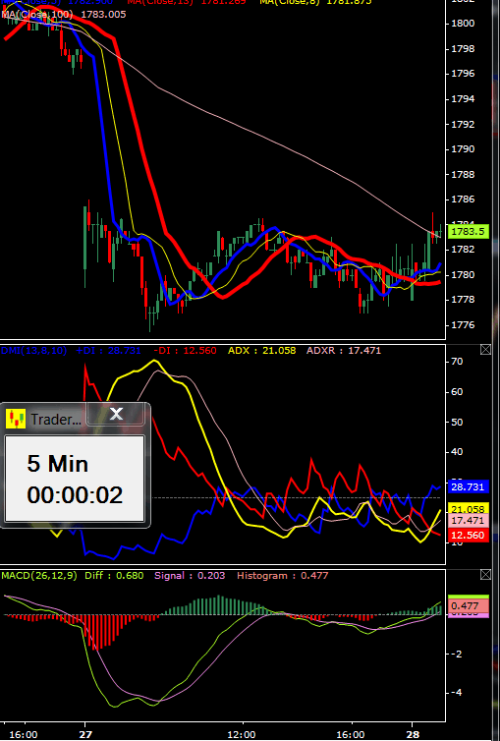The image size is (500, 741).
Task: Click the ADXR value tag 17.471
Action: [468, 520]
